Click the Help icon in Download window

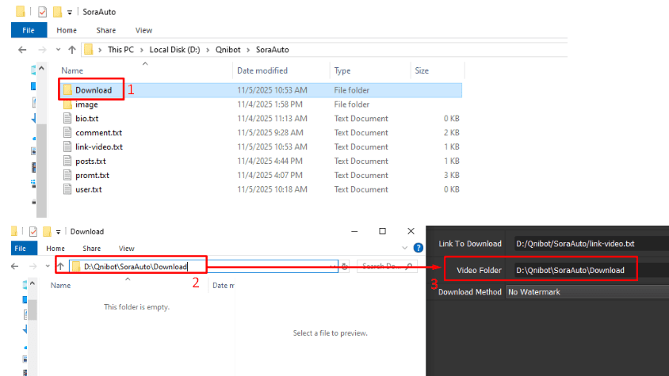[x=419, y=248]
